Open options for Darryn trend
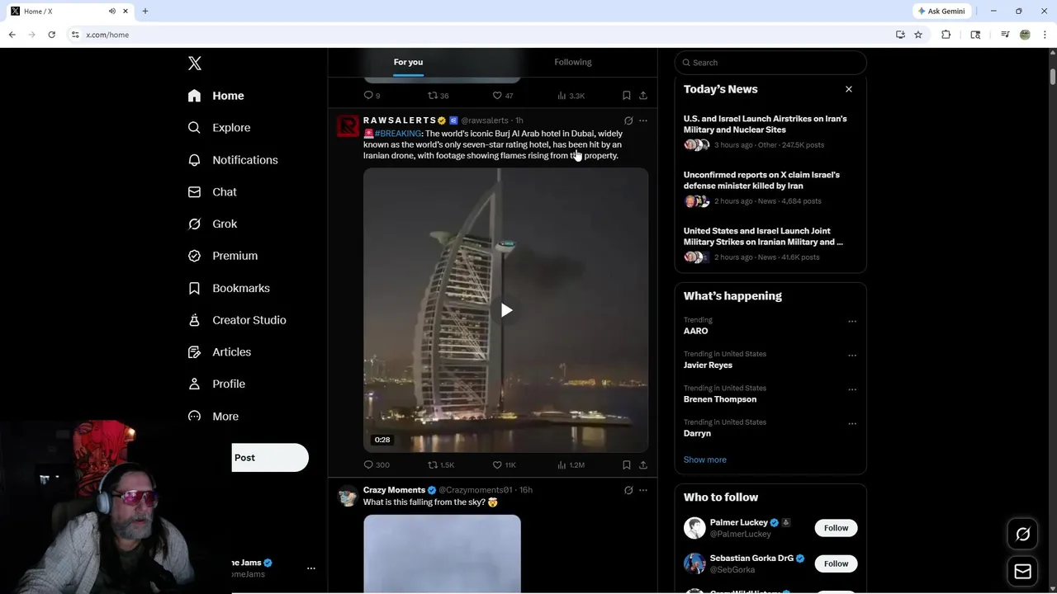1057x594 pixels. coord(852,424)
